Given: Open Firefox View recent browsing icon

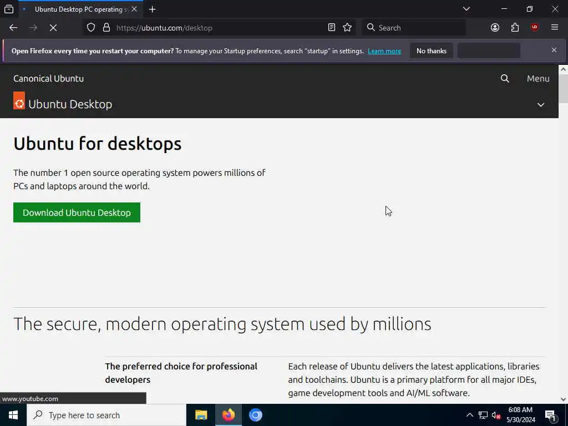Looking at the screenshot, I should pyautogui.click(x=9, y=9).
